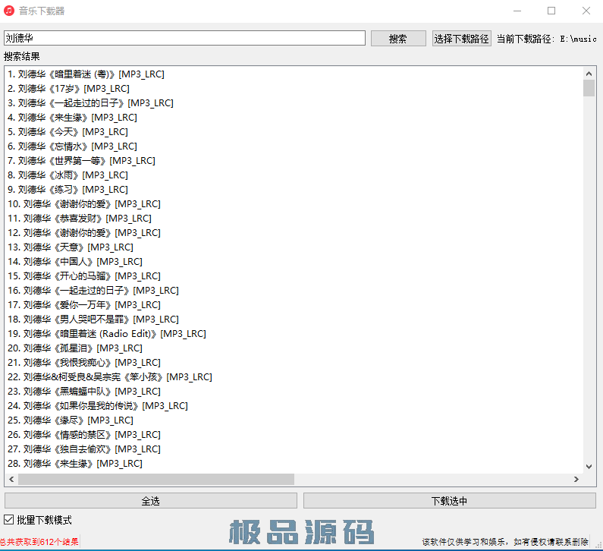Click the scroll right arrow of horizontal scrollbar
This screenshot has width=603, height=551.
coord(576,480)
